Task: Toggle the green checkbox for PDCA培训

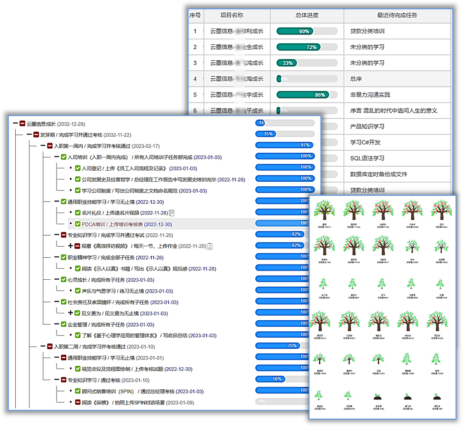Action: [x=78, y=224]
